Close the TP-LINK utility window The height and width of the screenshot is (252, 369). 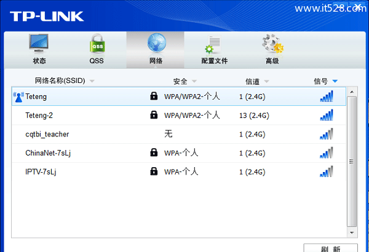358,6
